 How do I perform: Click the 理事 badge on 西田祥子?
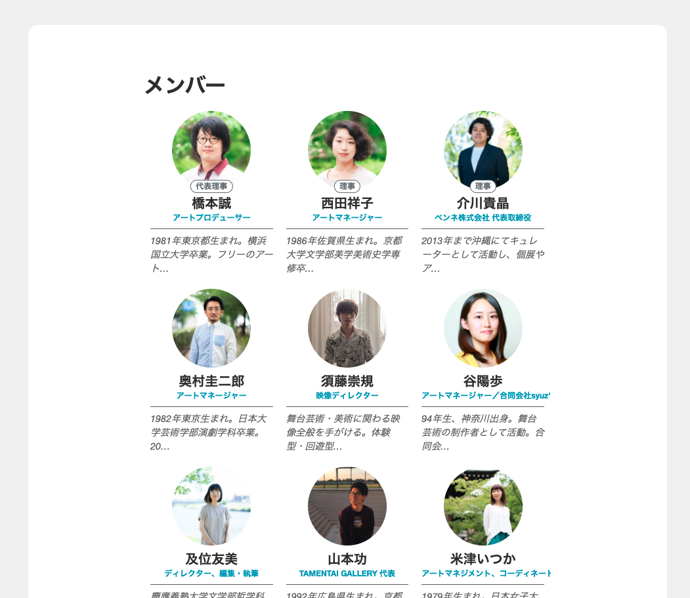[x=347, y=186]
